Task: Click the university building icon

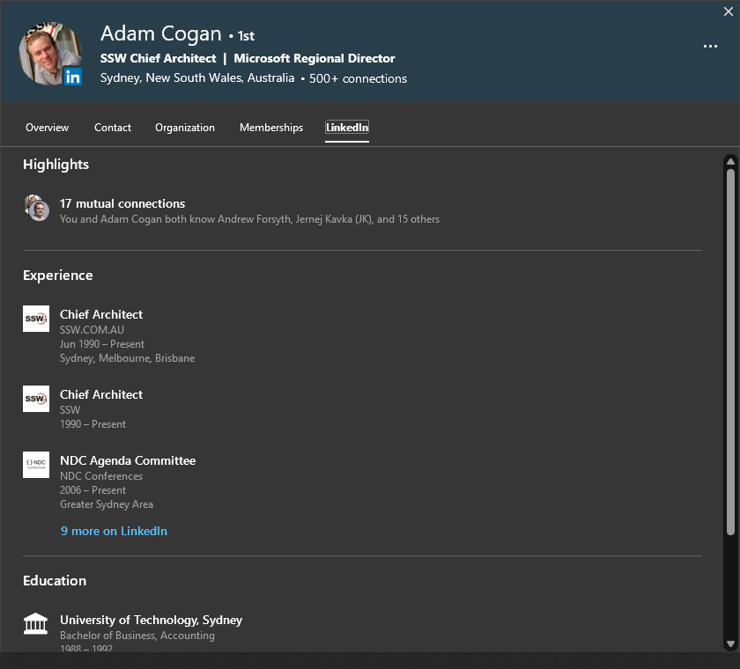Action: (x=36, y=624)
